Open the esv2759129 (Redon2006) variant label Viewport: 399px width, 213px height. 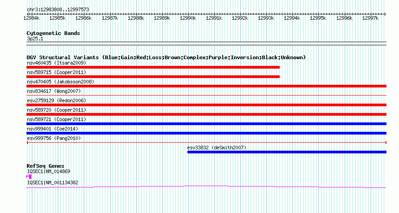point(56,100)
